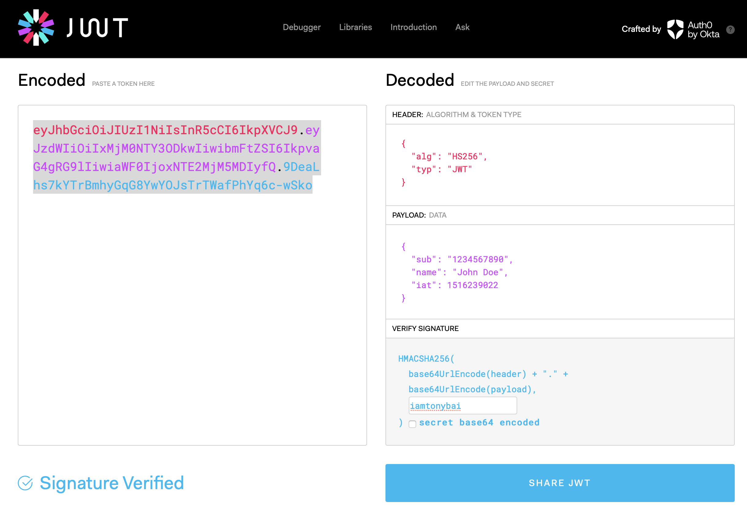
Task: Click the Signature Verified checkmark icon
Action: coord(25,483)
